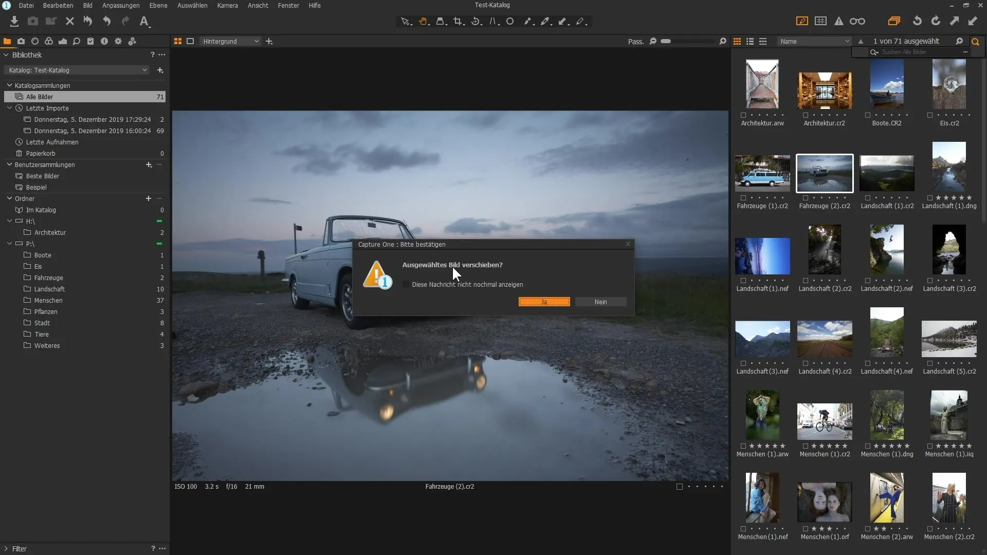This screenshot has width=987, height=555.
Task: Collapse the P:\ drive folder tree
Action: [9, 244]
